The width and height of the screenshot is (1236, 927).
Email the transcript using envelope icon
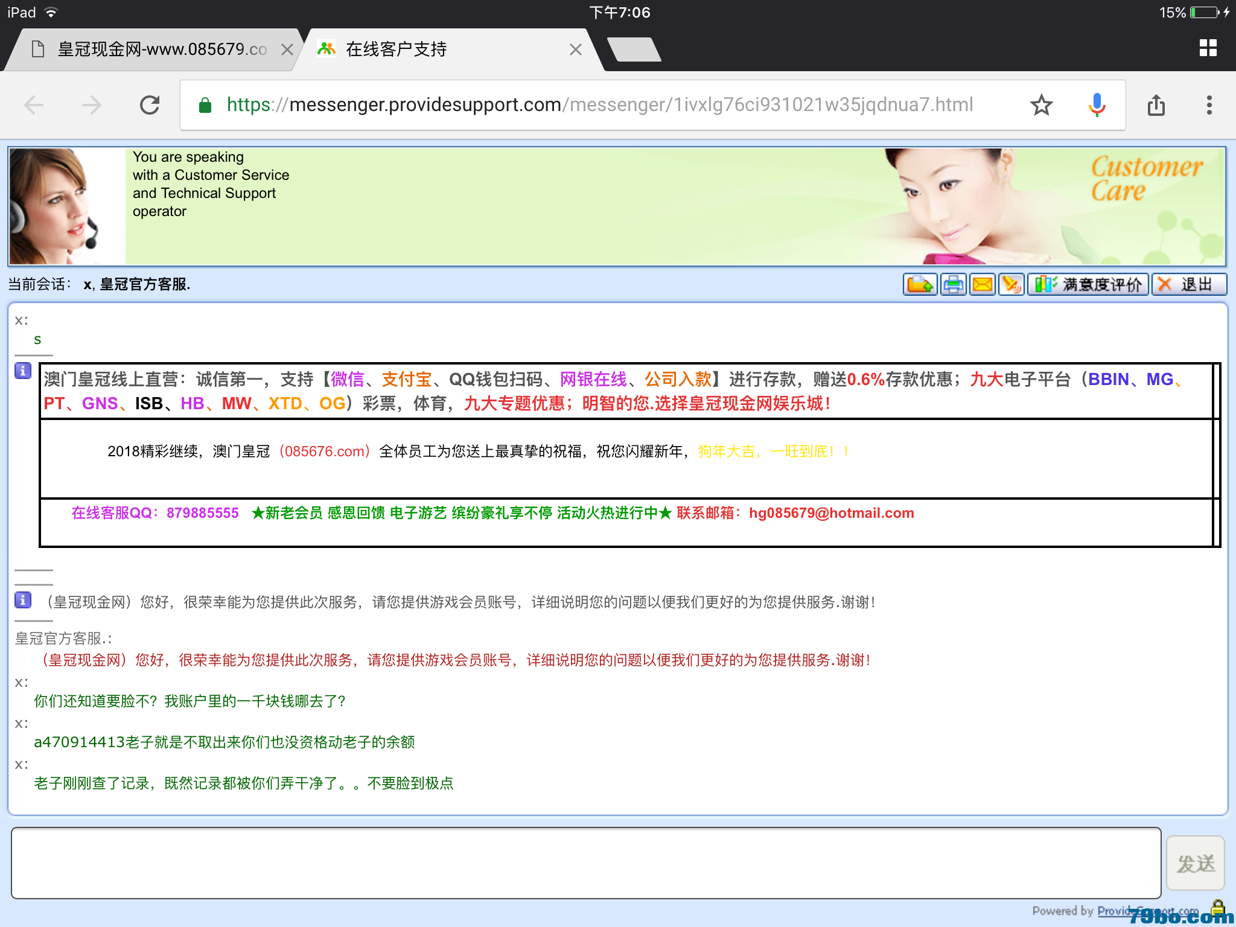click(983, 284)
